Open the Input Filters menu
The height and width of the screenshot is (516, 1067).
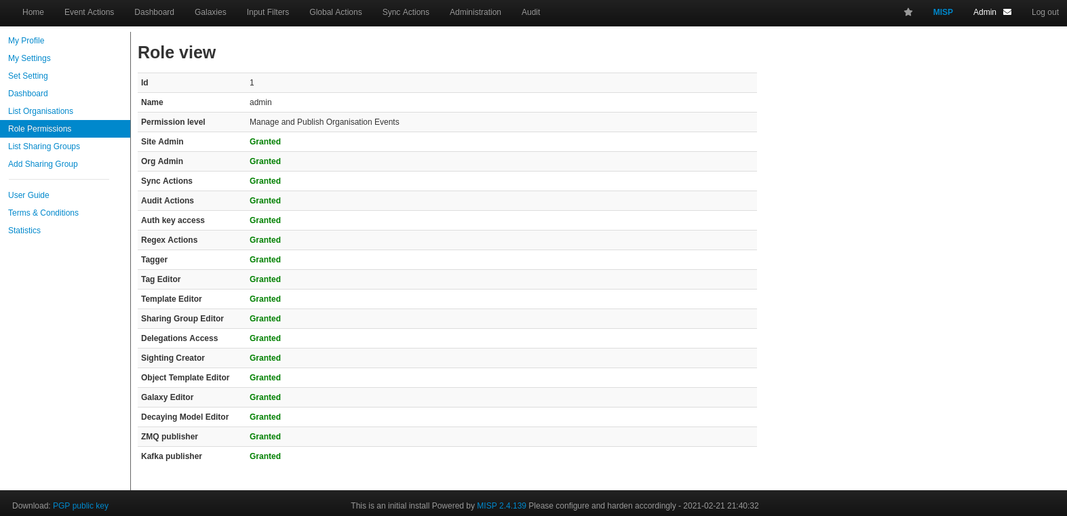point(267,12)
